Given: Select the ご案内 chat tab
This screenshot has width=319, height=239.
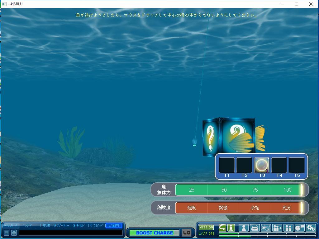Looking at the screenshot, I should pyautogui.click(x=114, y=225).
